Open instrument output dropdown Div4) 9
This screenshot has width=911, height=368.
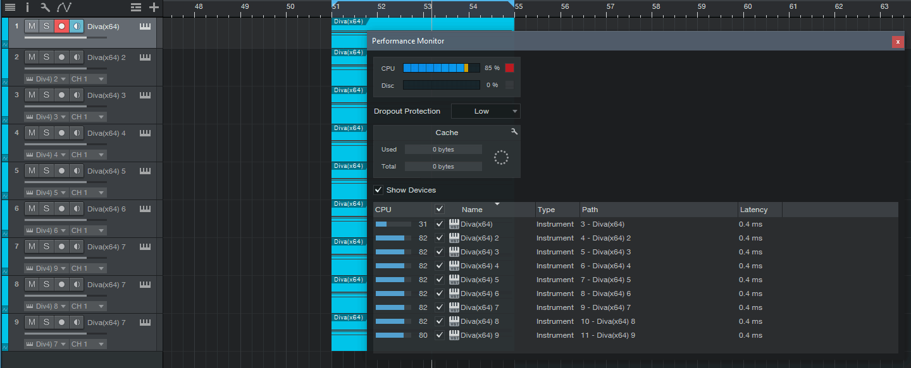tap(46, 268)
